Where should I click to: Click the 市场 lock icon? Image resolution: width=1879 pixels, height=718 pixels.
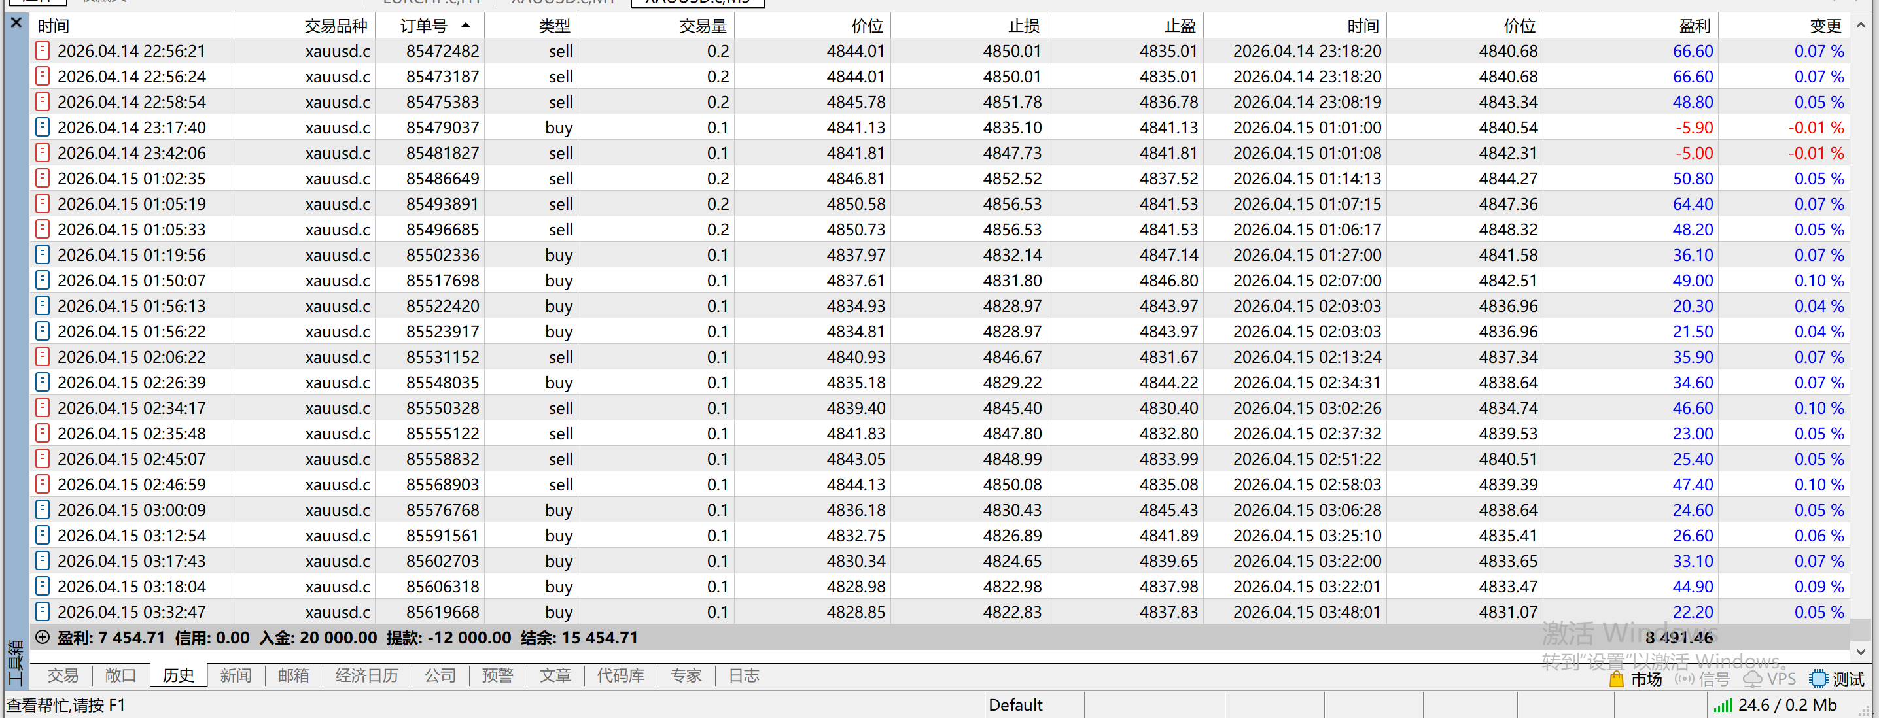tap(1617, 679)
